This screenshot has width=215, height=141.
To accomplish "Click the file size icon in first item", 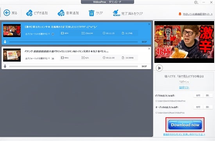I will coord(123,33).
